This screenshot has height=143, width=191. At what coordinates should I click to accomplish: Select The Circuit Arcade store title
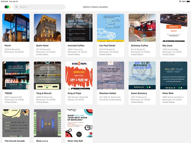click(15, 141)
